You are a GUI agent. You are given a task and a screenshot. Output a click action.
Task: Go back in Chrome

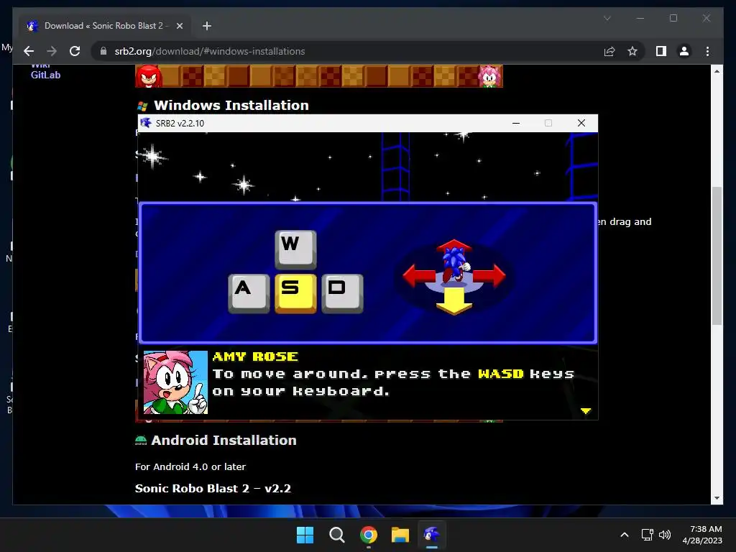click(x=29, y=51)
